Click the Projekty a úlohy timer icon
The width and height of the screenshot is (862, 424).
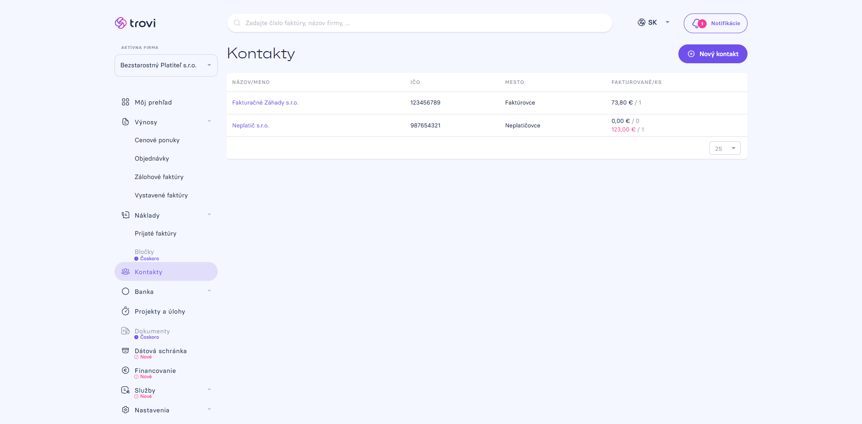click(x=125, y=311)
